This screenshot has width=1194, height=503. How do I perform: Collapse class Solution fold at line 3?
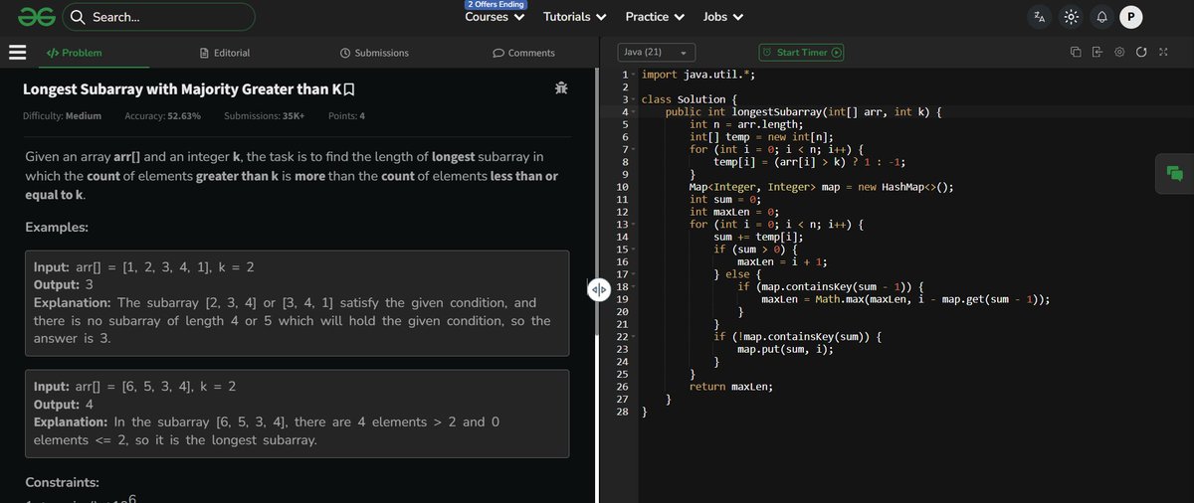[x=633, y=100]
